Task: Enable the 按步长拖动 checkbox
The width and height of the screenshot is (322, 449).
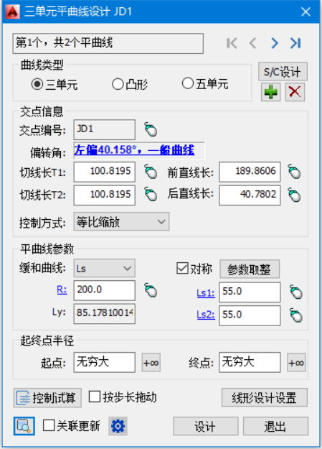Action: 95,397
